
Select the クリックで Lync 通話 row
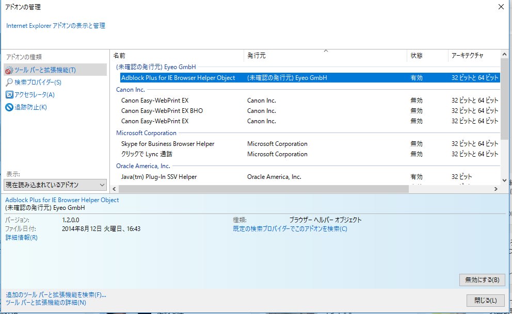(x=310, y=154)
